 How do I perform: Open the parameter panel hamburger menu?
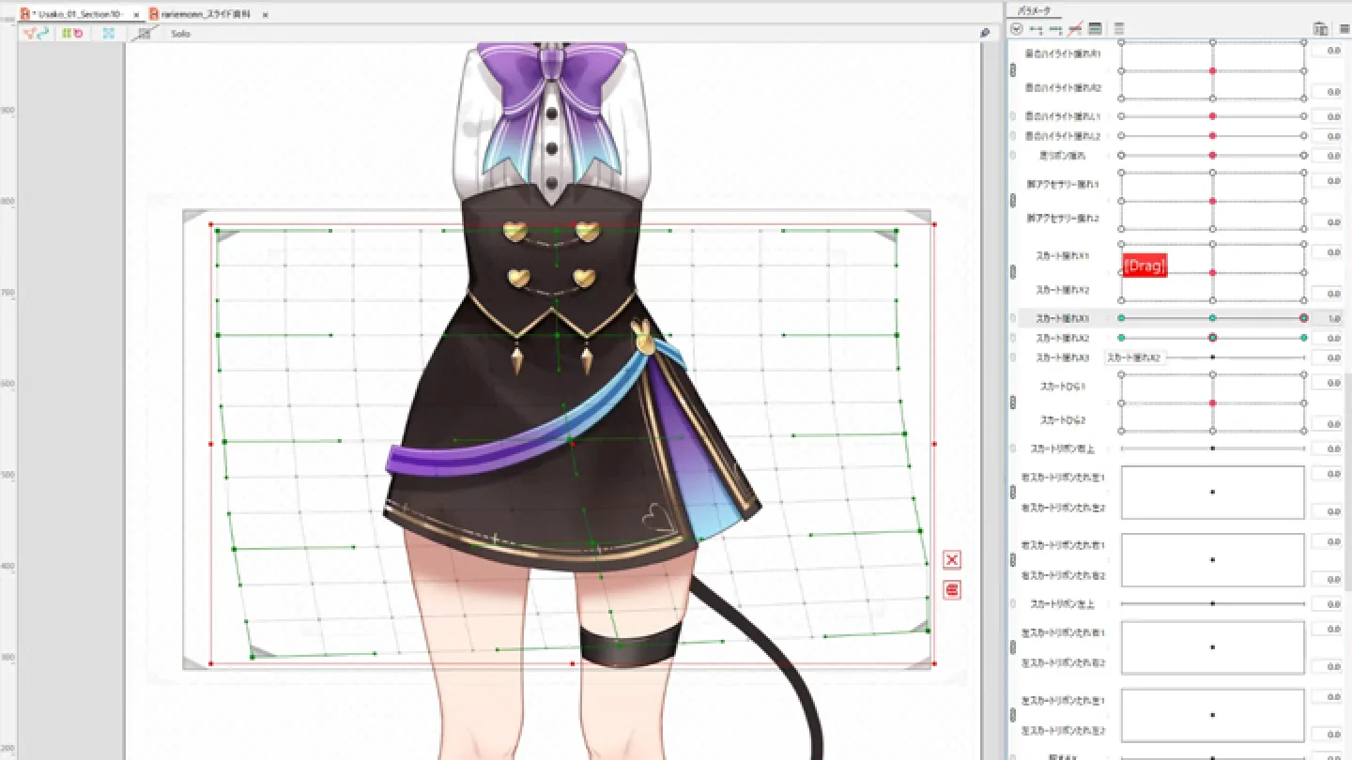[x=1344, y=29]
